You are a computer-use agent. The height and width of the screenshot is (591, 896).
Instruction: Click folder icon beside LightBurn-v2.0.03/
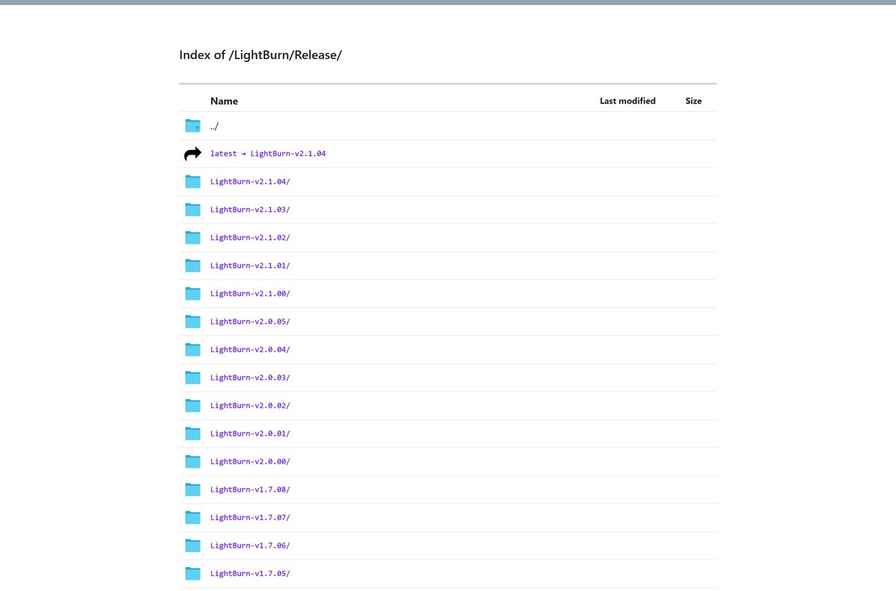pos(193,378)
